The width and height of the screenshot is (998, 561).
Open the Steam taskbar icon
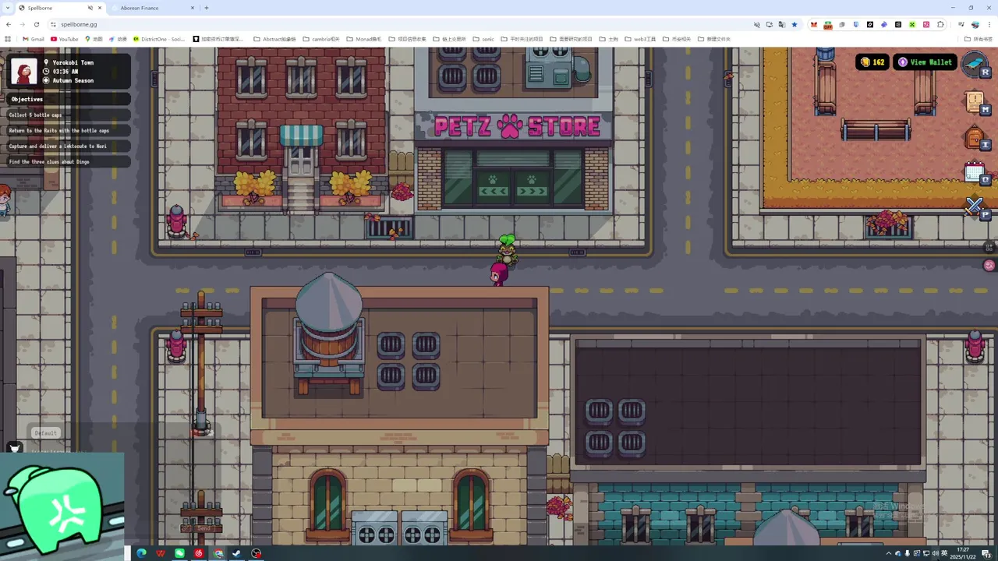click(x=237, y=553)
